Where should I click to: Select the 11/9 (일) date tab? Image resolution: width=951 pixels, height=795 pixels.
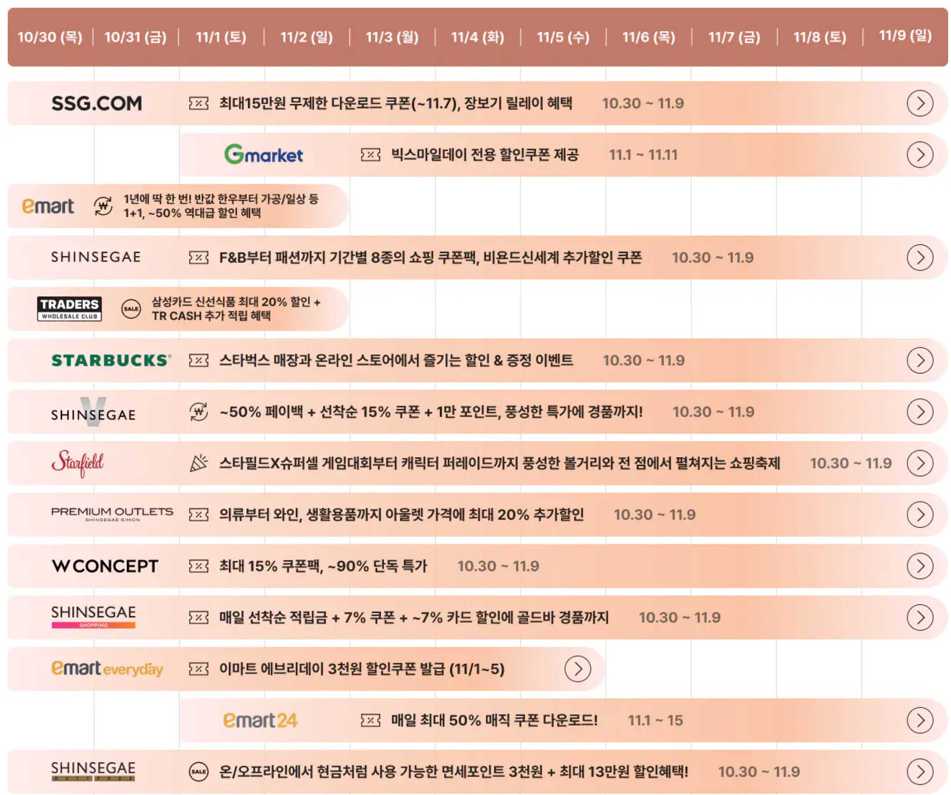905,36
